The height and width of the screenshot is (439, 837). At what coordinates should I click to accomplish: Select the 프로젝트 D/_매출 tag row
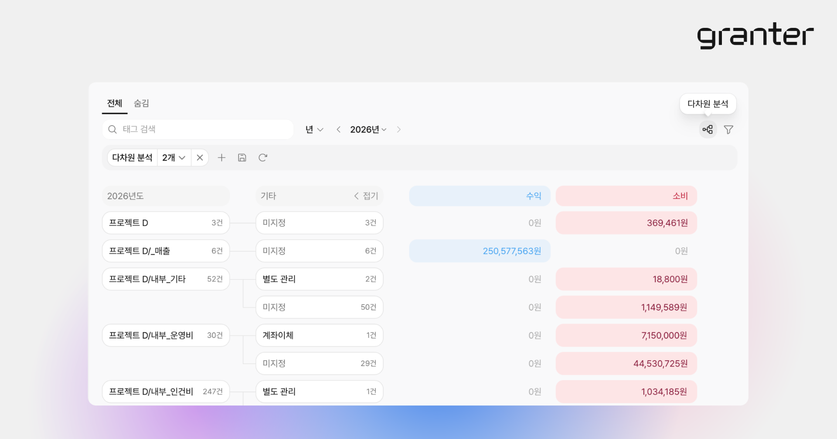tap(166, 251)
